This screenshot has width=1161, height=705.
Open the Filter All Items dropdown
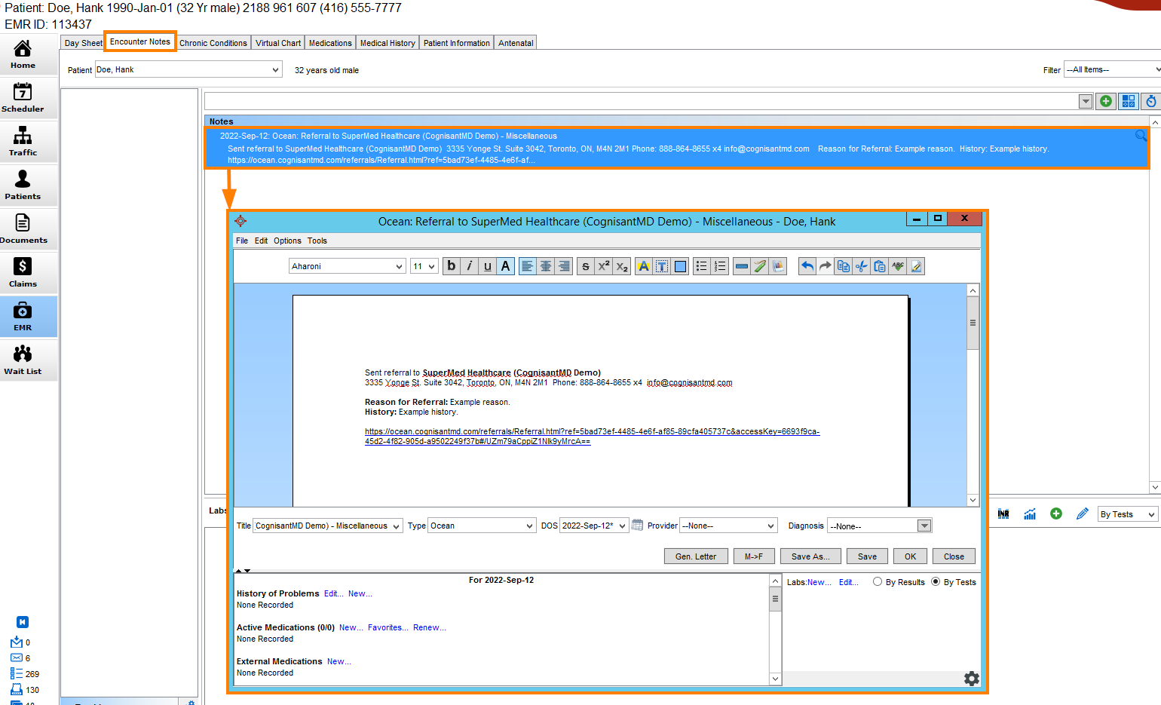pos(1112,69)
